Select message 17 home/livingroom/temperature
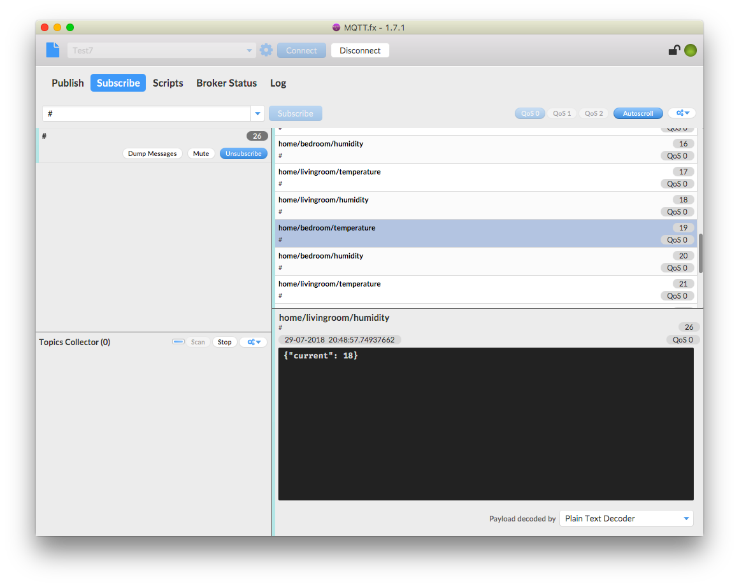Screen dimensions: 739x587 pos(486,178)
